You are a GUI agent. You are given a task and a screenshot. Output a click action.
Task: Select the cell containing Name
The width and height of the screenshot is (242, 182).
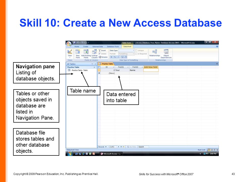(x=136, y=70)
